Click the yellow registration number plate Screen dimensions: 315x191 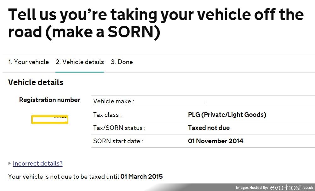click(x=50, y=119)
